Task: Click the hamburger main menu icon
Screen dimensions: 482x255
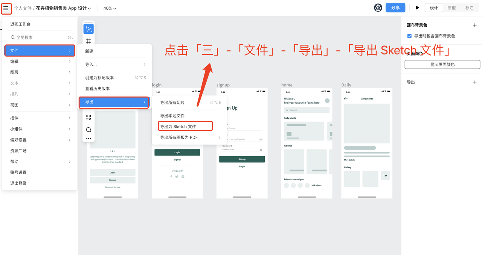Action: (x=6, y=8)
